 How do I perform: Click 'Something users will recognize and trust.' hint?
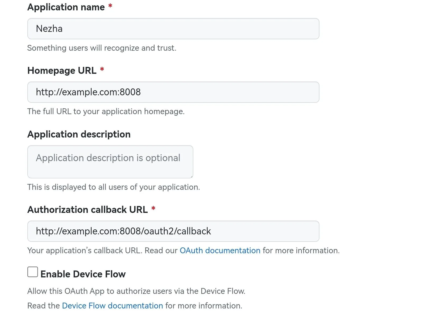[x=102, y=48]
